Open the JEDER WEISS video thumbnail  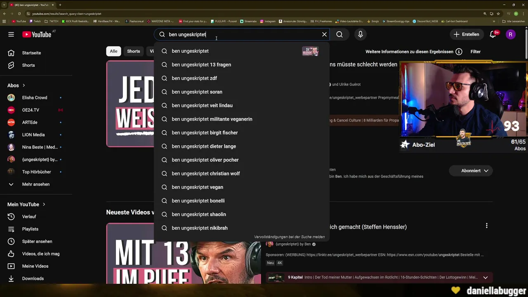tap(130, 104)
